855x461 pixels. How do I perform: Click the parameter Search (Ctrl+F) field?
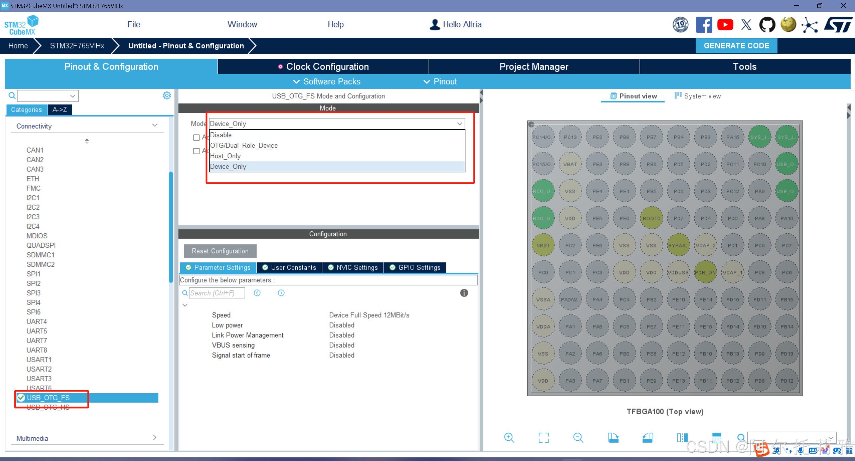[217, 293]
